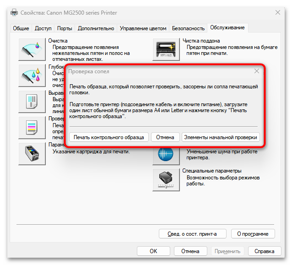Viewport: 292px width, 265px height.
Task: Click the Очистка cleaning icon
Action: [x=32, y=49]
